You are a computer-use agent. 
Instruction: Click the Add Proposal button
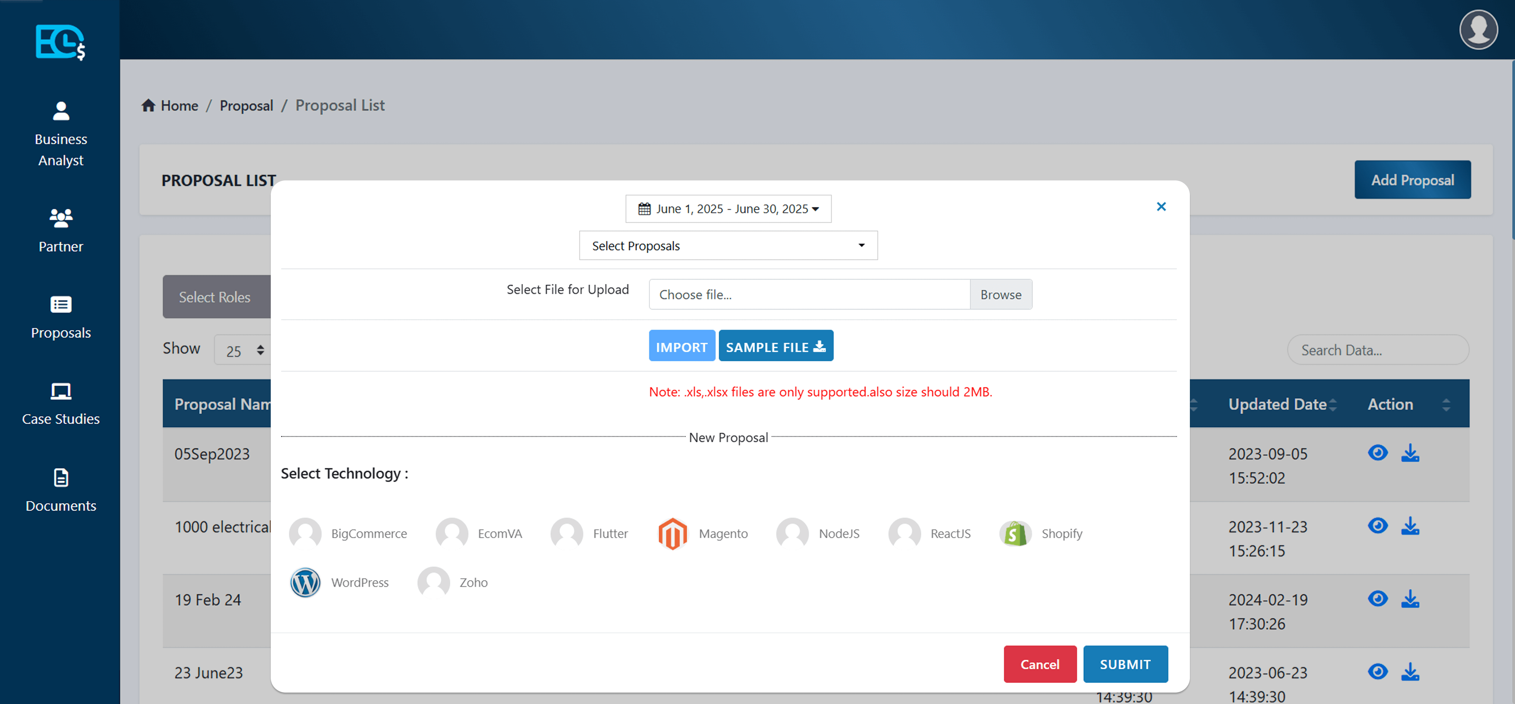point(1412,180)
